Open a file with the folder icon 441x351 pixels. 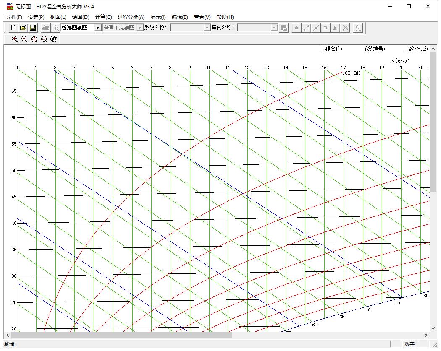pos(24,28)
